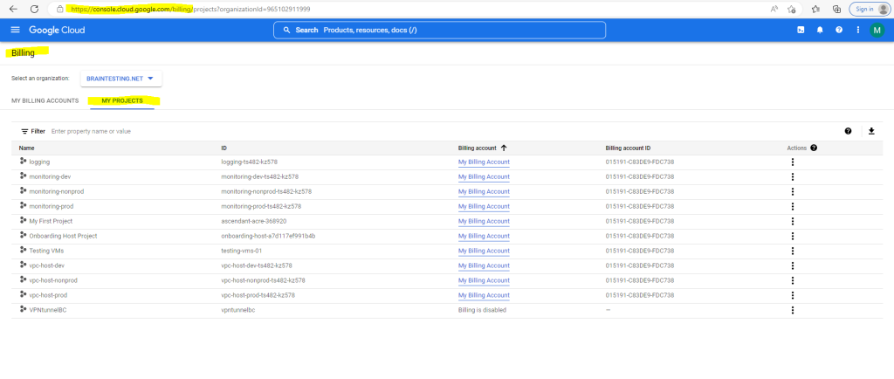This screenshot has width=894, height=379.
Task: Open My Billing Account link for My First Project
Action: (484, 221)
